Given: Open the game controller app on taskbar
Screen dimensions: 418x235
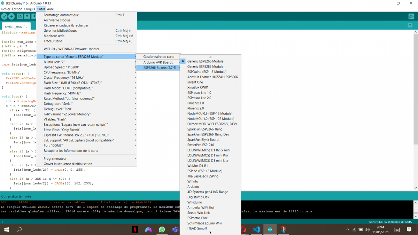Looking at the screenshot, I should (148, 229).
